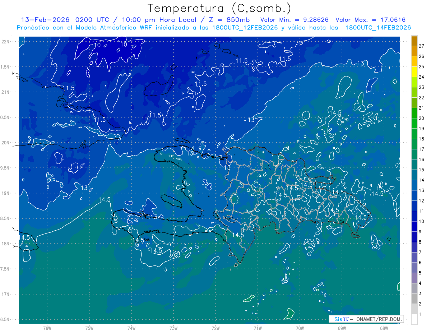Click the legend value 18

[x=422, y=139]
